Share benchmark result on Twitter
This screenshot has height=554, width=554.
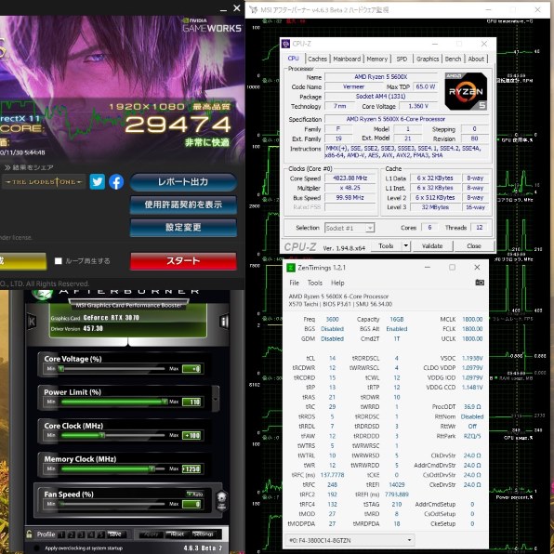[98, 182]
